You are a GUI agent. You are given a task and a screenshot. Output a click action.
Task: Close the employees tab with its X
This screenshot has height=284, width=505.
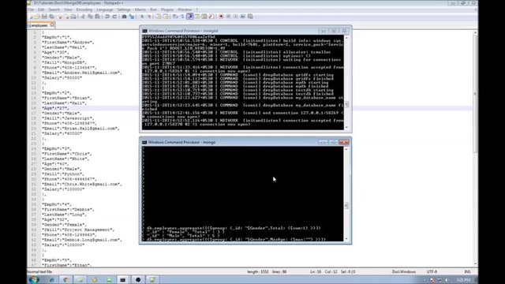pyautogui.click(x=52, y=24)
